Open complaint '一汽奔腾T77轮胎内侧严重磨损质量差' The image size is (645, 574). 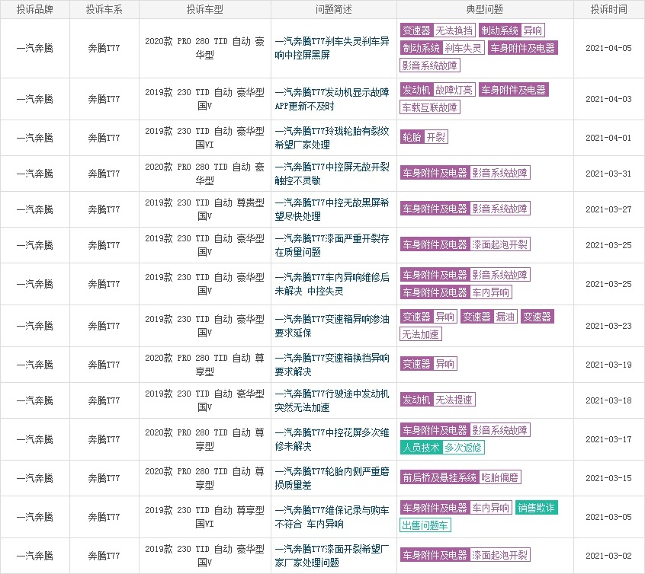(332, 478)
